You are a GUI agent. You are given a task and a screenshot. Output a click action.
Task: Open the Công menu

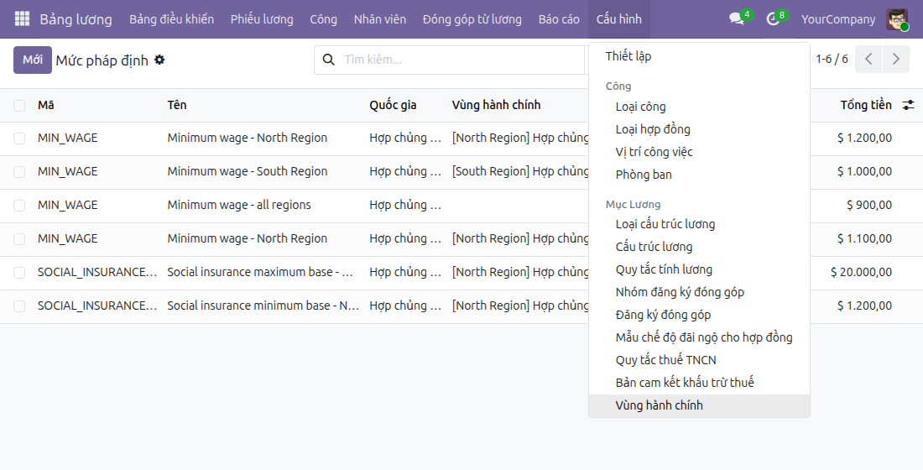pos(324,18)
